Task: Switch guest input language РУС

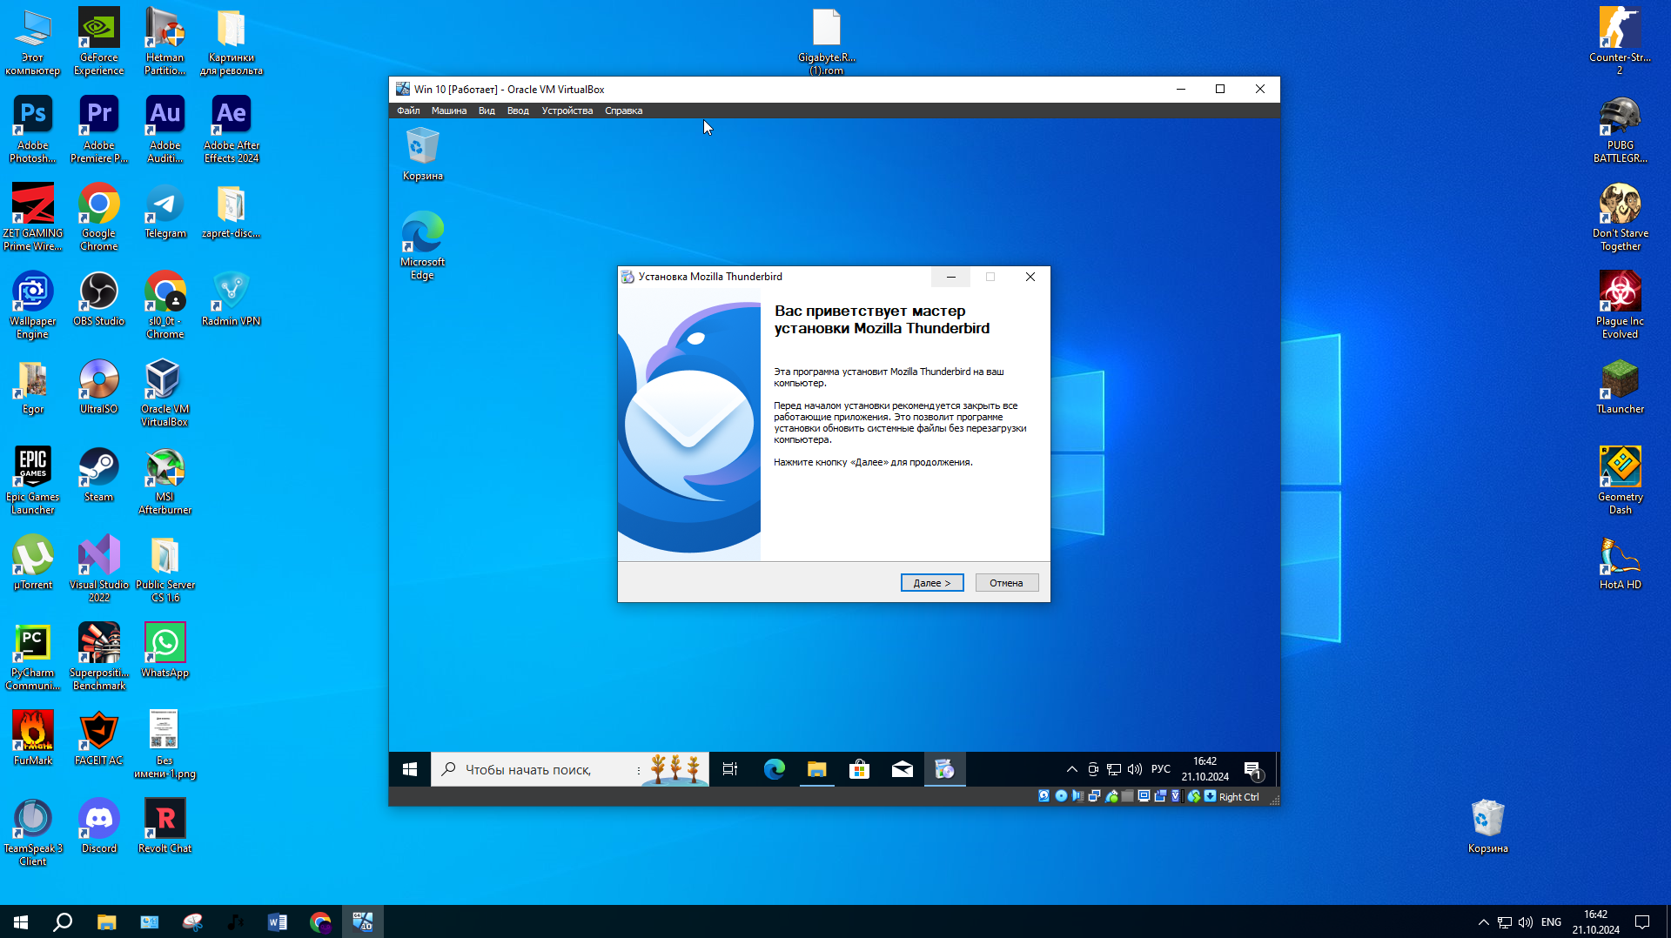Action: pyautogui.click(x=1161, y=769)
